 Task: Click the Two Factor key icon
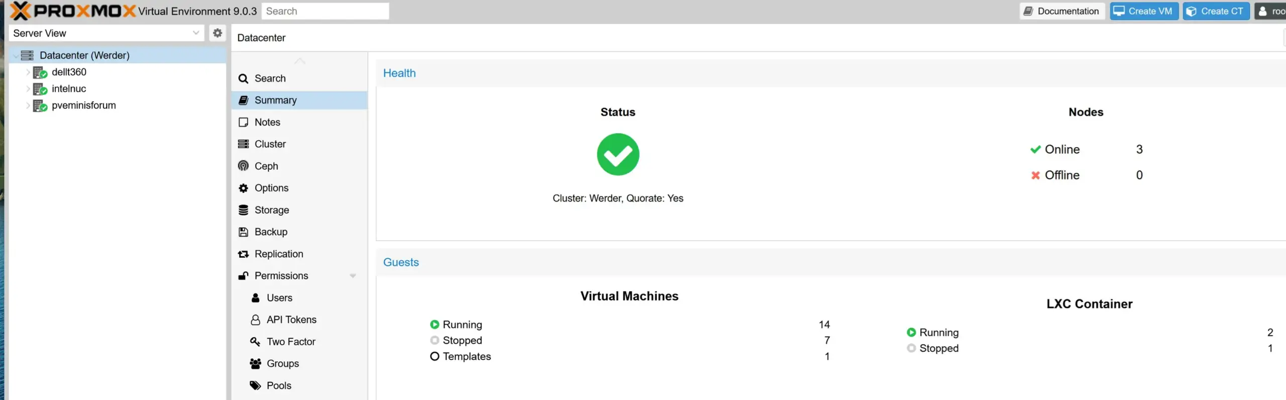point(255,342)
